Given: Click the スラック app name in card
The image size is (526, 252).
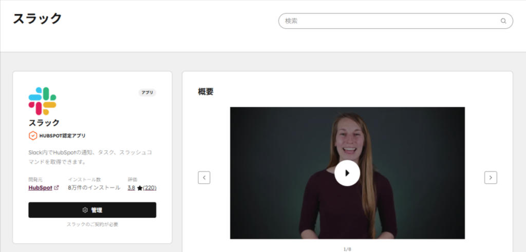Looking at the screenshot, I should (44, 122).
